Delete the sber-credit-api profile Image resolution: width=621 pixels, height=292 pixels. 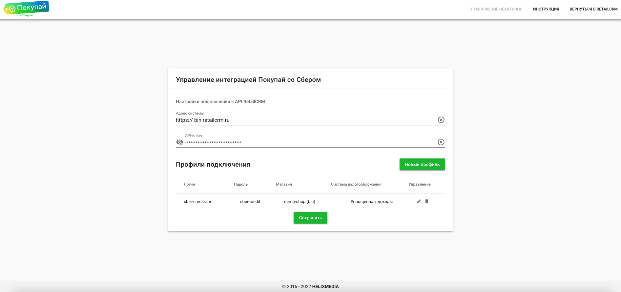[427, 201]
